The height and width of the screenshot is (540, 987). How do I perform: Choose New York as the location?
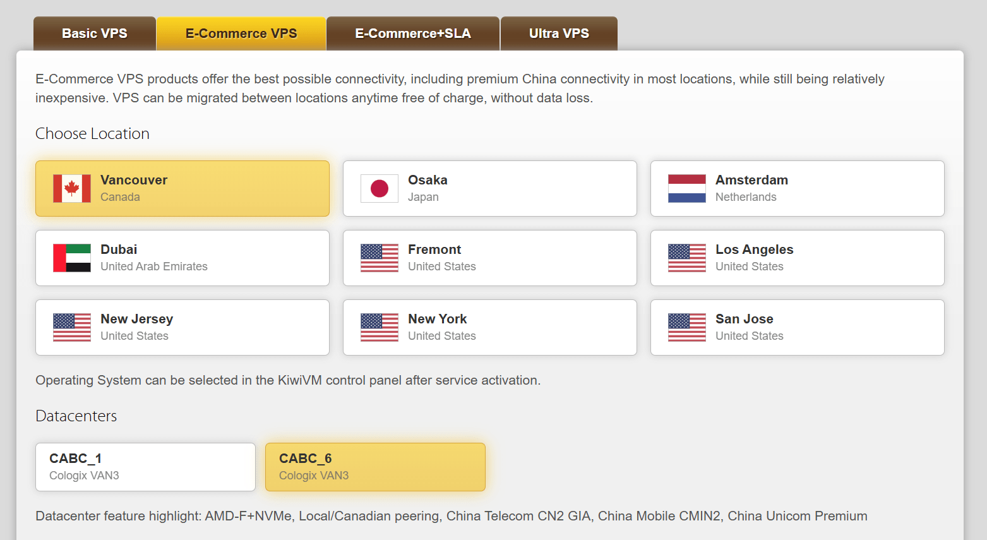click(490, 327)
